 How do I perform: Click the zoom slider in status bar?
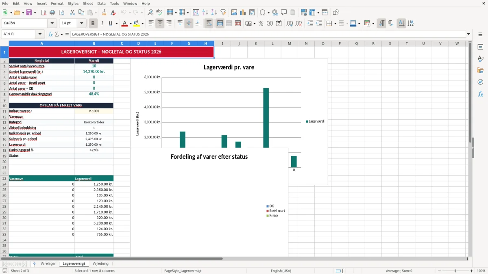pyautogui.click(x=455, y=271)
